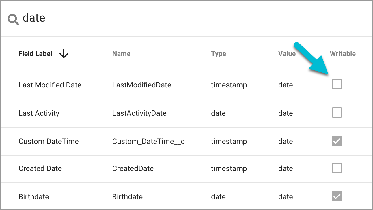Check the Writable box for Created Date
Screen dimensions: 373x210
(337, 168)
